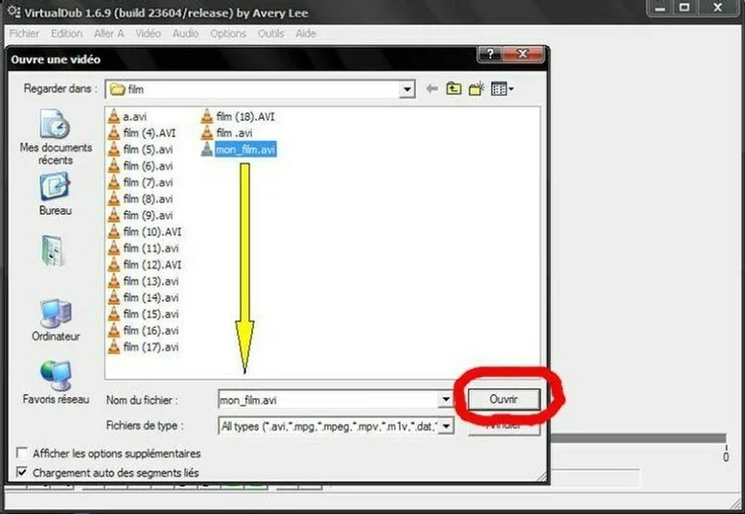Uncheck Chargement auto des segments liés
The width and height of the screenshot is (745, 514).
[x=22, y=473]
